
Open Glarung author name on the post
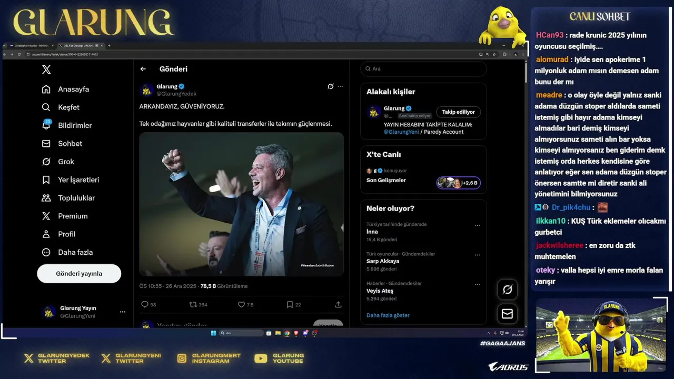tap(167, 86)
